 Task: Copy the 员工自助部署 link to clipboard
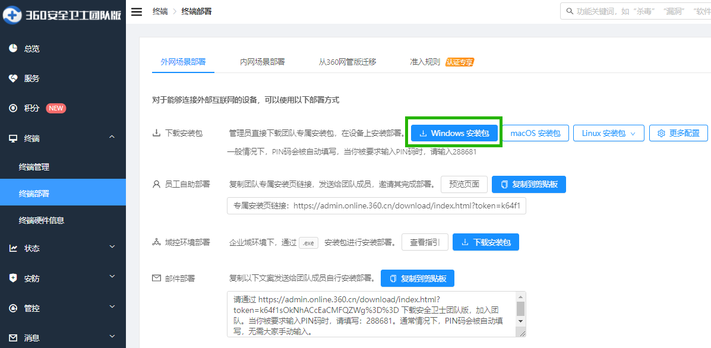[x=529, y=185]
